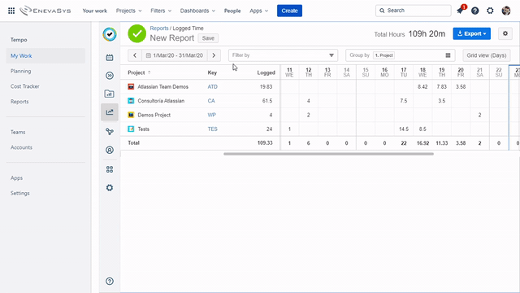Open report settings gear next to Export
The height and width of the screenshot is (293, 520).
(505, 33)
